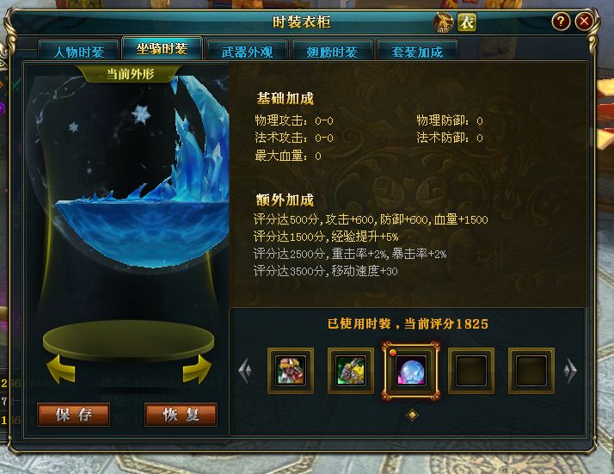614x474 pixels.
Task: Show the previous costume slots with the left arrow
Action: pyautogui.click(x=245, y=370)
